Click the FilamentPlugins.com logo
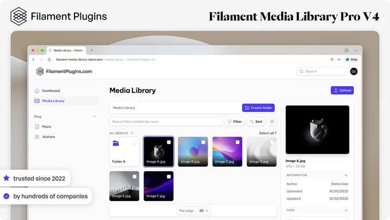 click(x=64, y=71)
